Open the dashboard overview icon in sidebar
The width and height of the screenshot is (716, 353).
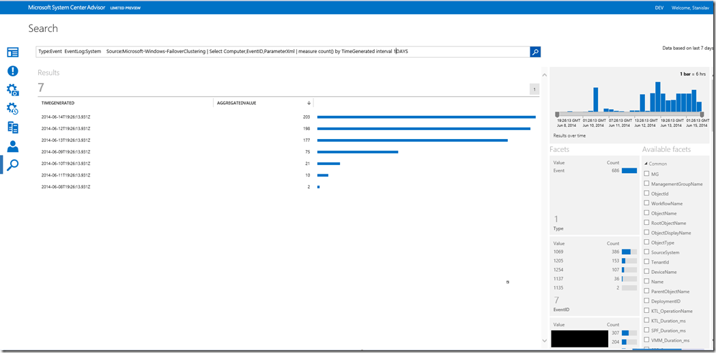point(12,52)
